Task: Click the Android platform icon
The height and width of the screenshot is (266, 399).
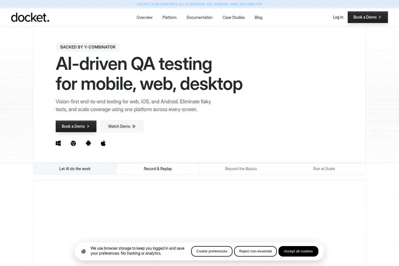Action: (x=88, y=143)
